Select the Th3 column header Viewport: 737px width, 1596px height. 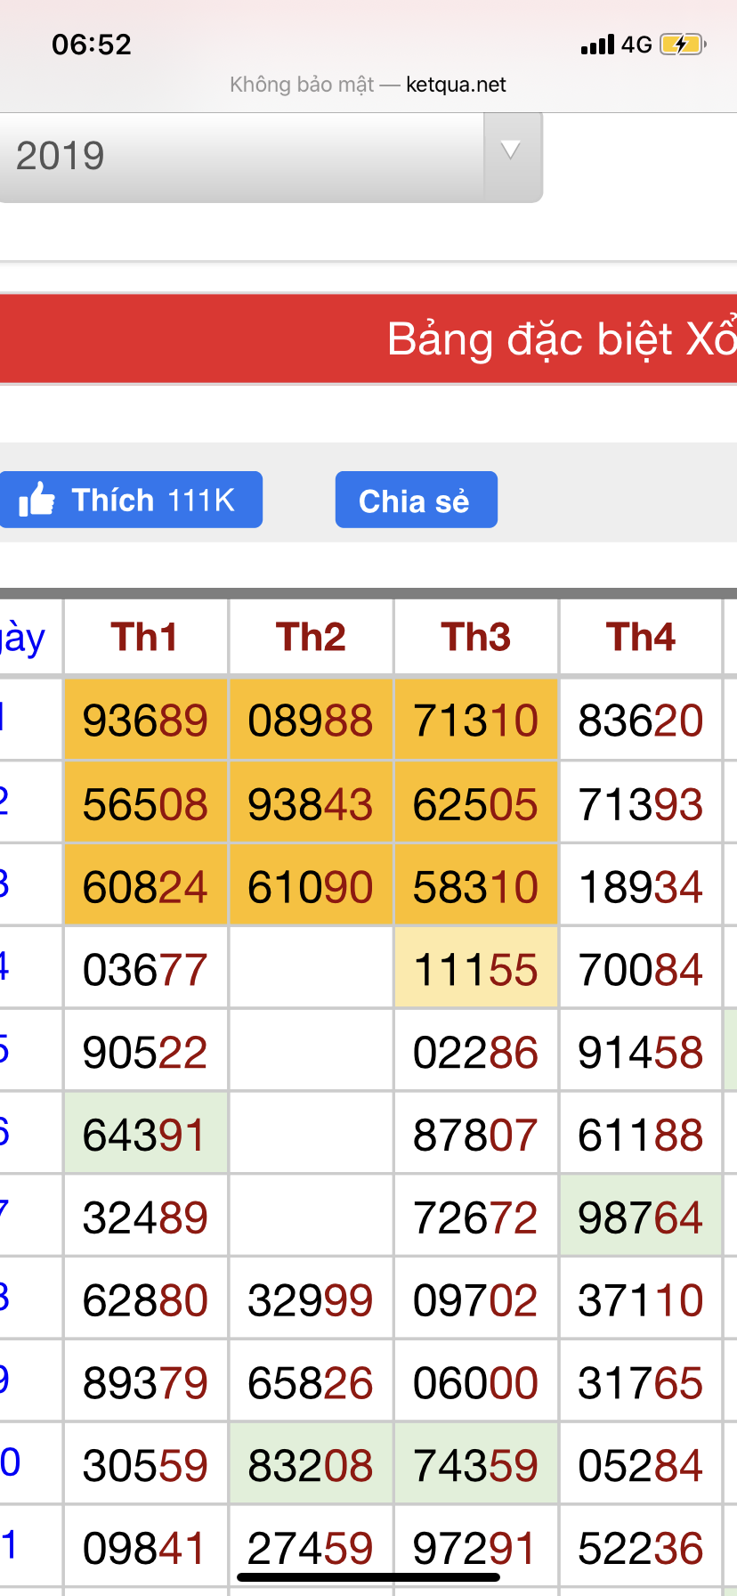476,638
